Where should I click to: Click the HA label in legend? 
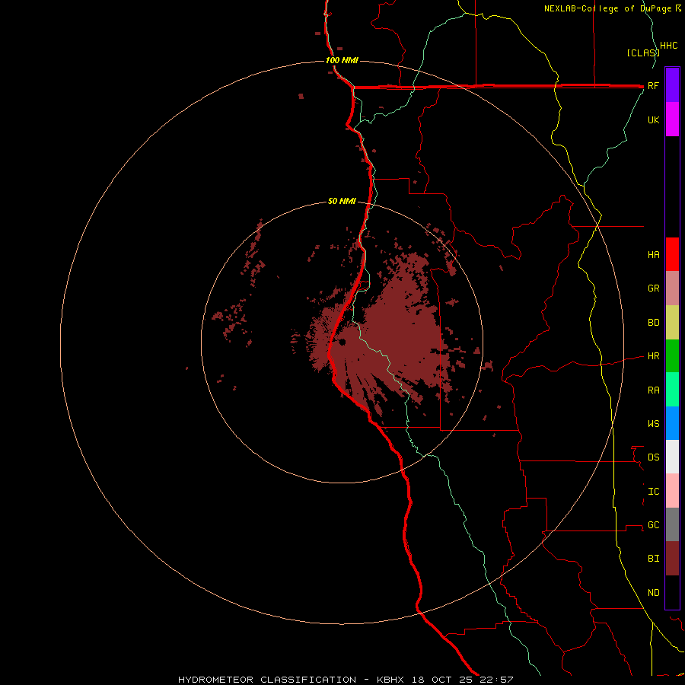[653, 255]
